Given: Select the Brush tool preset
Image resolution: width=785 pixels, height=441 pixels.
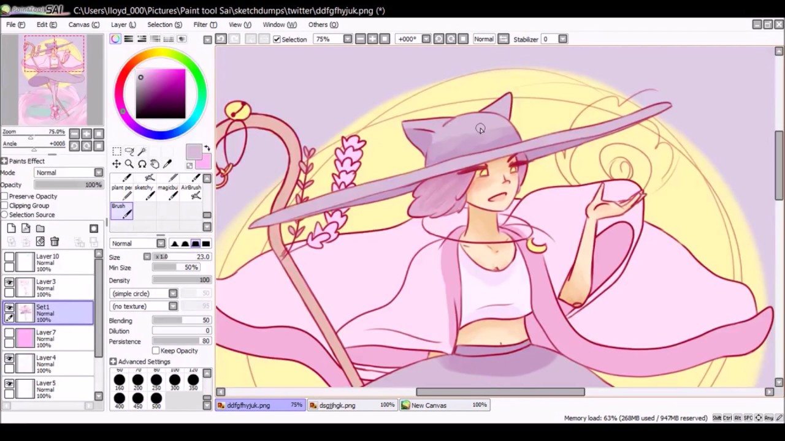Looking at the screenshot, I should point(121,210).
